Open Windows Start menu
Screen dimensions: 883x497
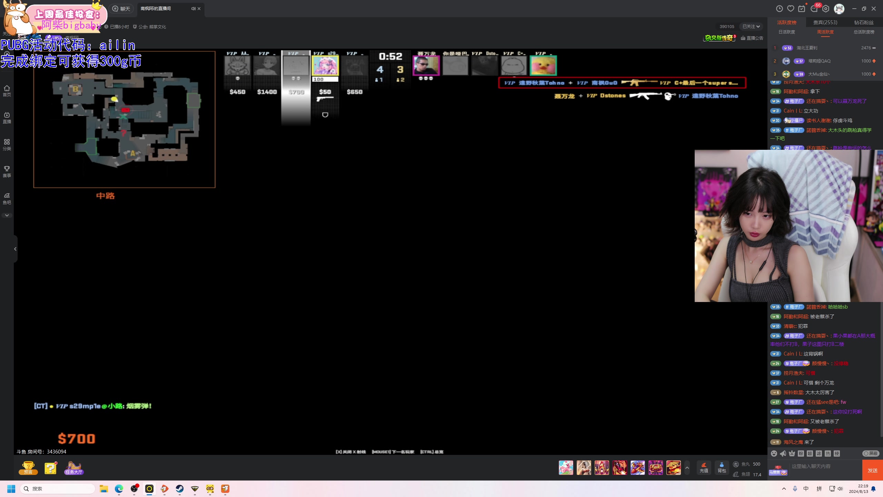point(11,489)
